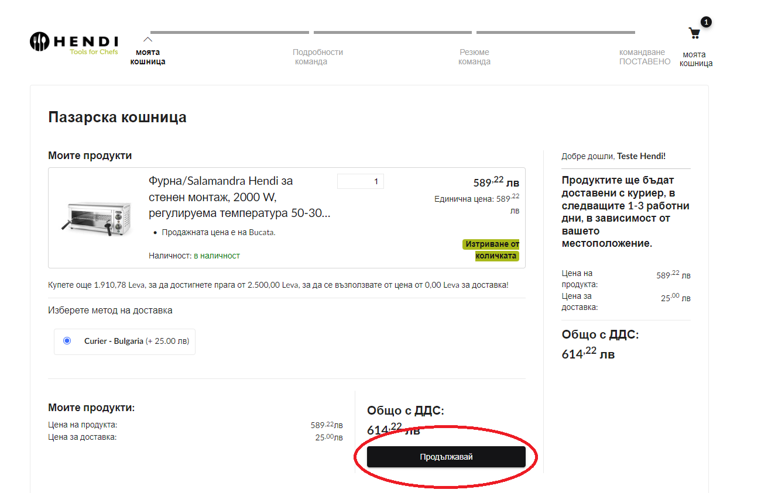Open the Hendi logo home link

click(x=74, y=43)
